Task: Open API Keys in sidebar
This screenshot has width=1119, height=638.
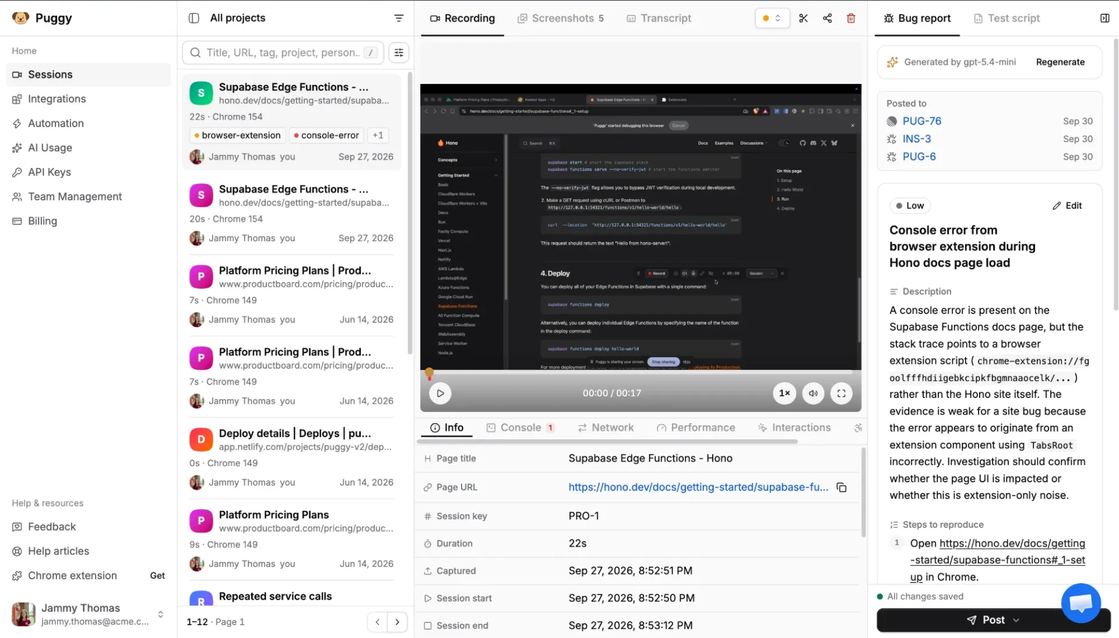Action: 88,172
